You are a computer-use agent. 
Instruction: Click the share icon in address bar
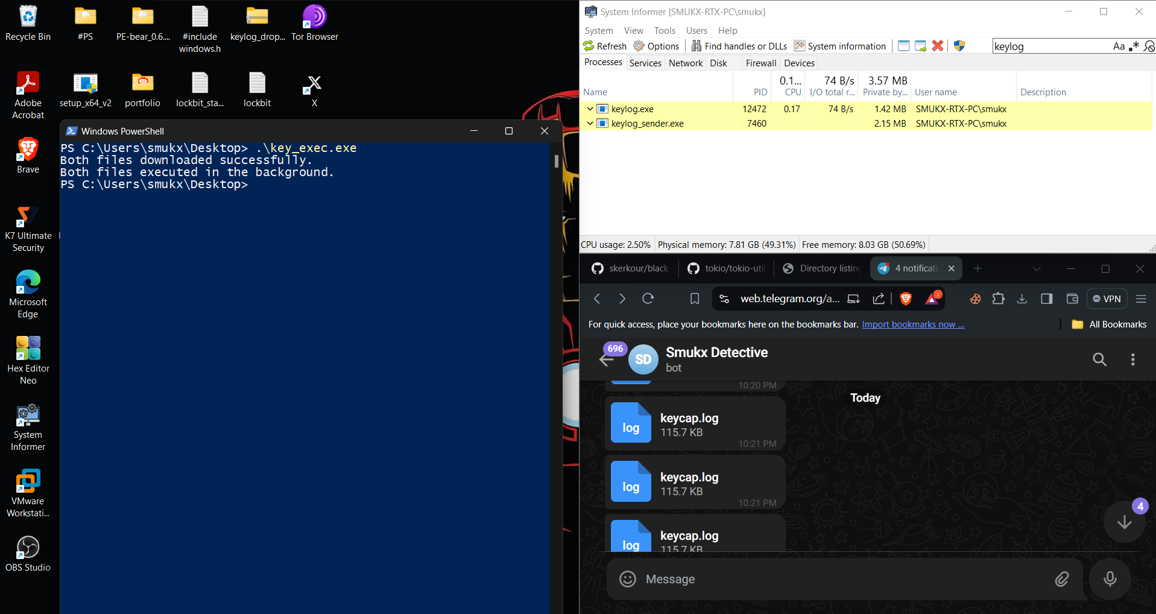pos(879,299)
